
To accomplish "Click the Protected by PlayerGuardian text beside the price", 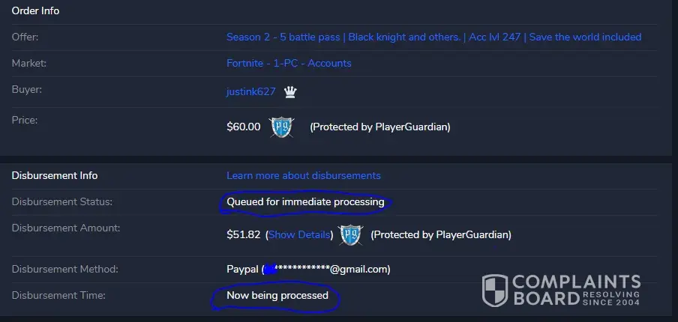I will 380,127.
